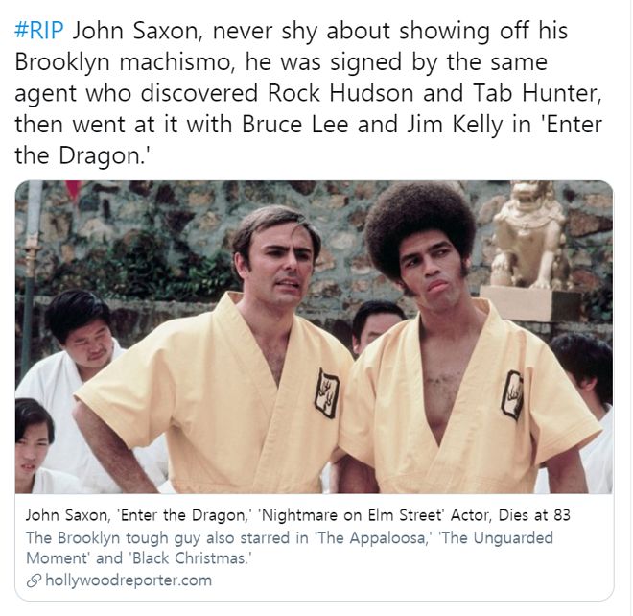Viewport: 633px width, 616px height.
Task: Open the #RIP hashtag link
Action: tap(39, 31)
